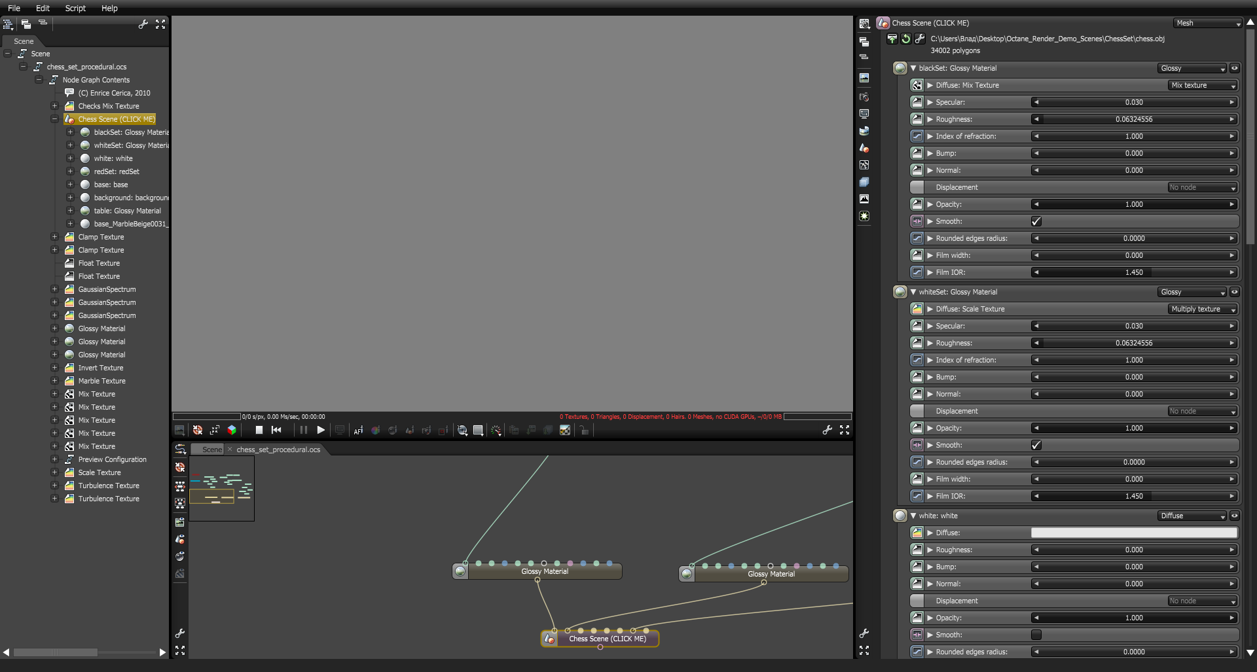The image size is (1257, 672).
Task: Toggle the blackSet Smooth checkbox
Action: [x=1036, y=221]
